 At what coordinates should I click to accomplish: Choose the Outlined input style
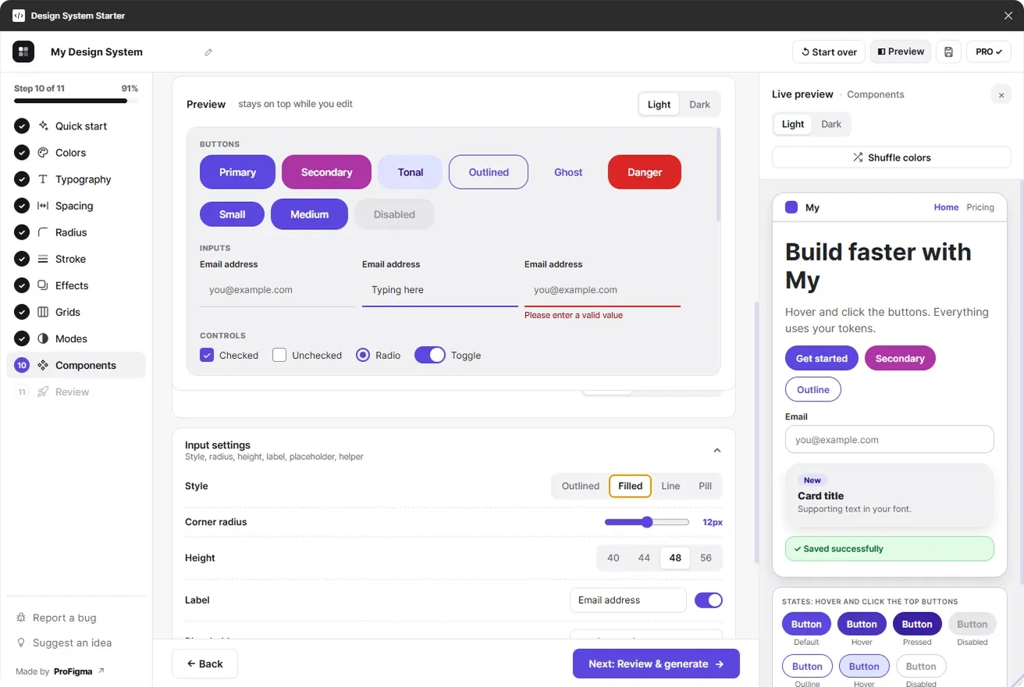(581, 486)
